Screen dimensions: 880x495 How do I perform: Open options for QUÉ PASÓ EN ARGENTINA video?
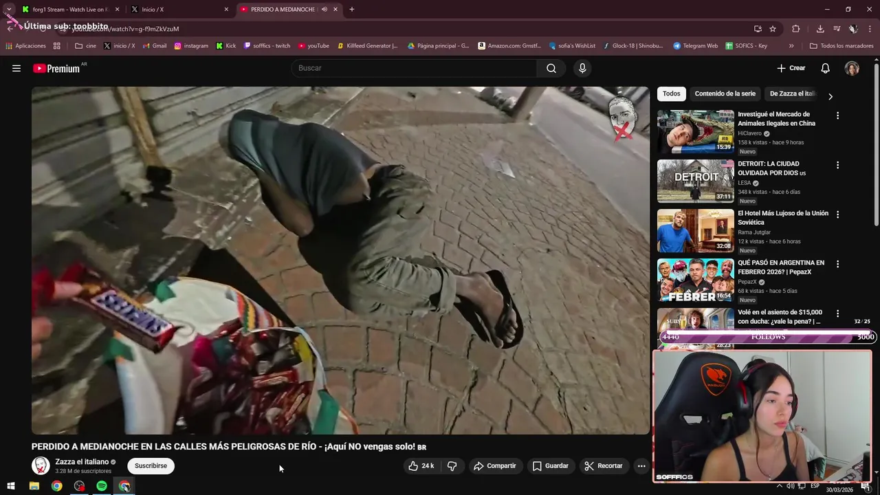click(837, 264)
